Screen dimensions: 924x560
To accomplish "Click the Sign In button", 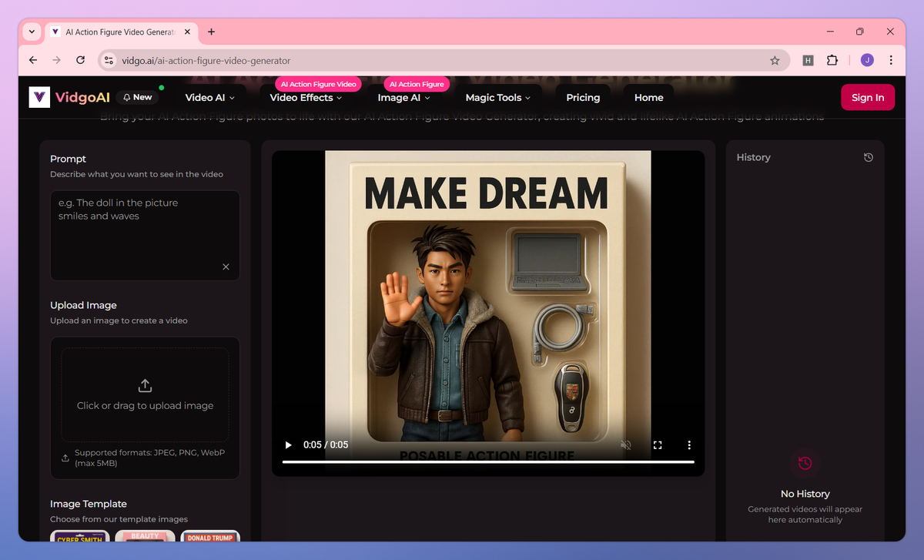I will tap(868, 98).
